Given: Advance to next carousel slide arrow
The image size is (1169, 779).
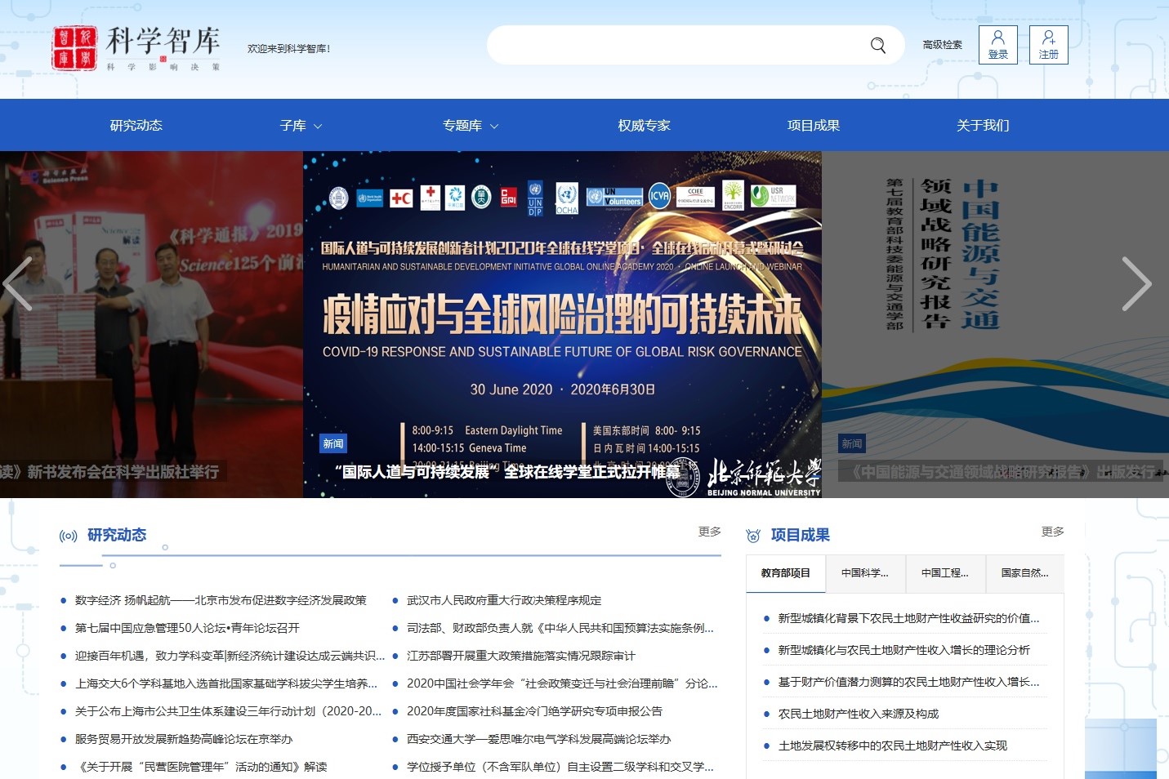Looking at the screenshot, I should tap(1136, 284).
